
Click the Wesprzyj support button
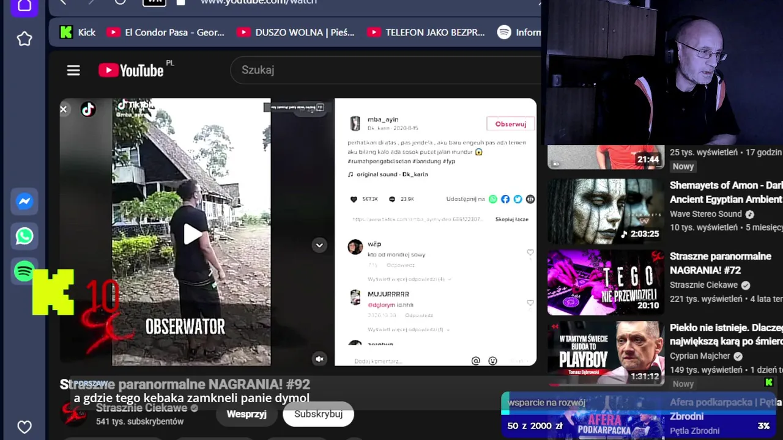tap(247, 414)
